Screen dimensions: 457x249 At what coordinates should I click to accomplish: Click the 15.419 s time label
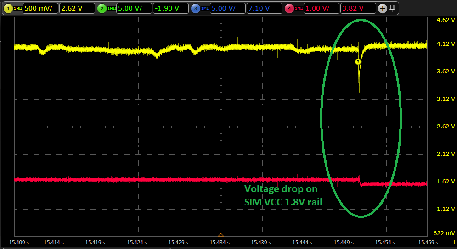click(x=95, y=242)
